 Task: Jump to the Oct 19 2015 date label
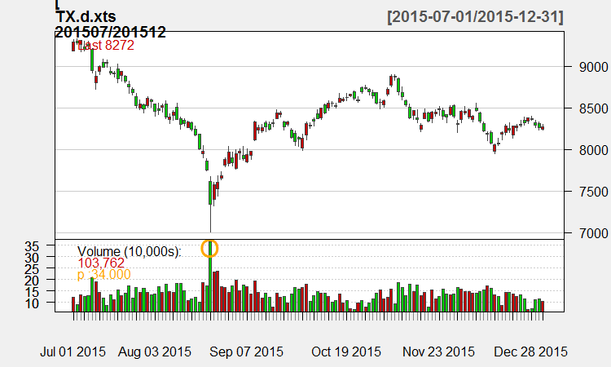[x=346, y=352]
